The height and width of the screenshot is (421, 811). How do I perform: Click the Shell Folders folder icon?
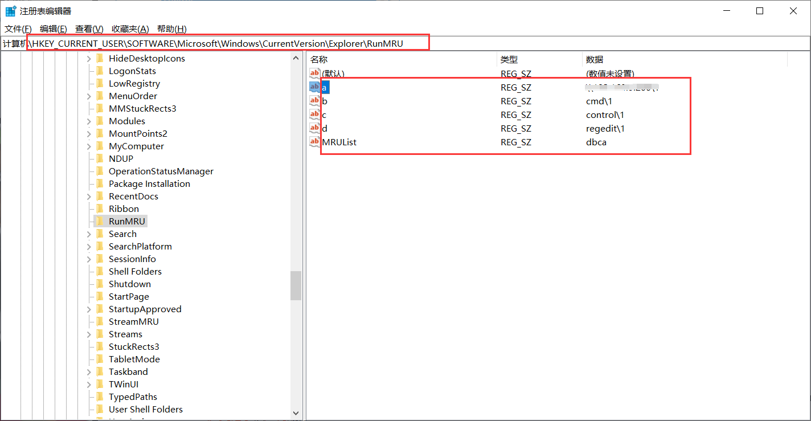(100, 272)
